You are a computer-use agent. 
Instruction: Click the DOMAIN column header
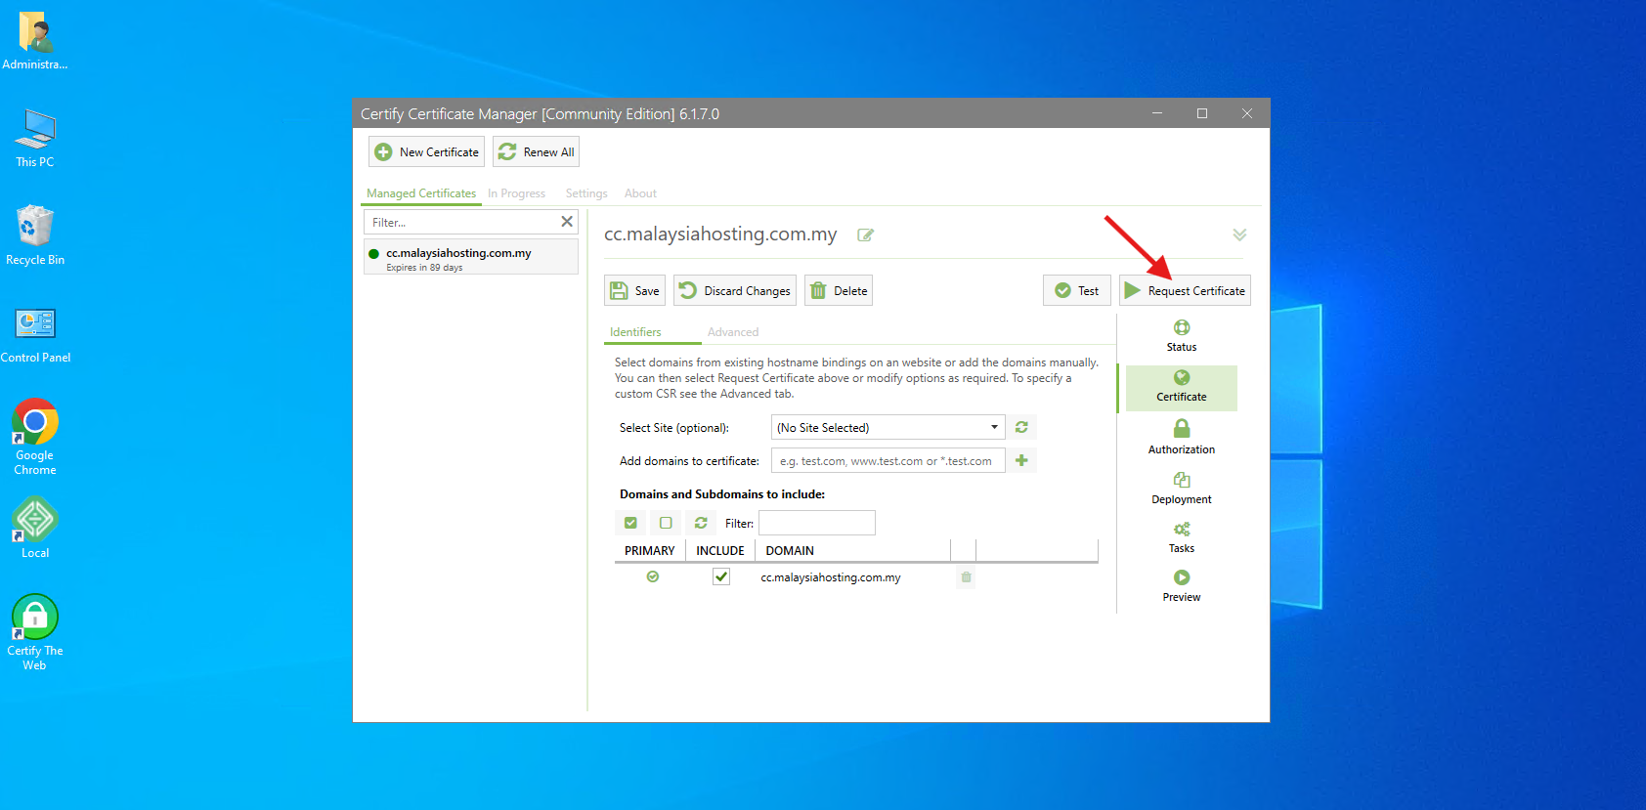point(852,551)
